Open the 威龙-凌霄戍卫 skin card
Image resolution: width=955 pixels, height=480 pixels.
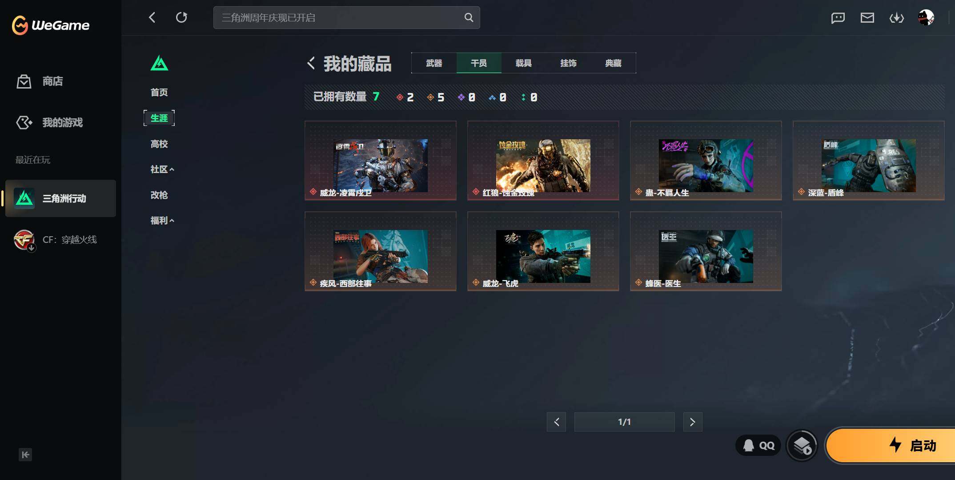pyautogui.click(x=381, y=160)
